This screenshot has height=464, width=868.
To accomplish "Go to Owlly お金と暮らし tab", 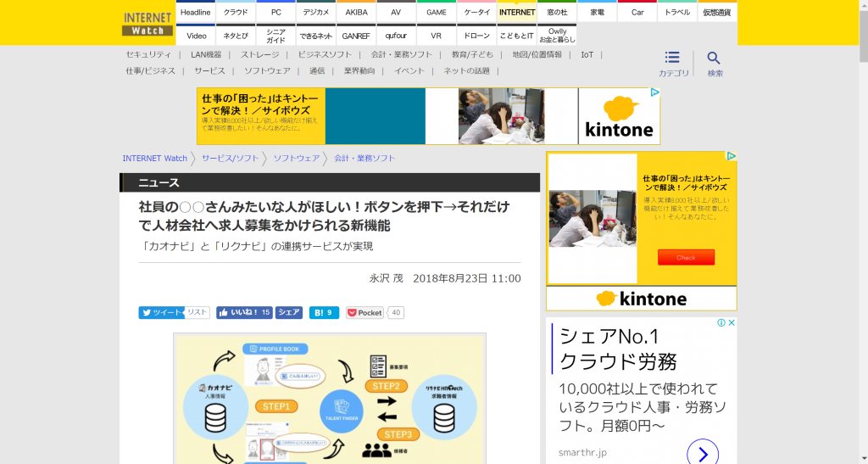I will pyautogui.click(x=557, y=36).
